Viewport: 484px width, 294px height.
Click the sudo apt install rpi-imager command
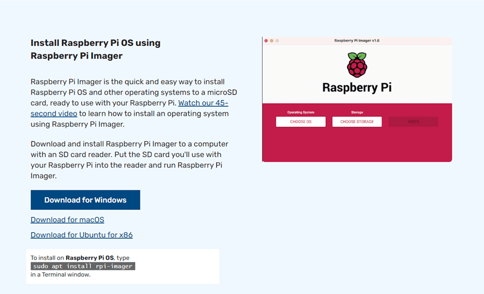tap(83, 266)
